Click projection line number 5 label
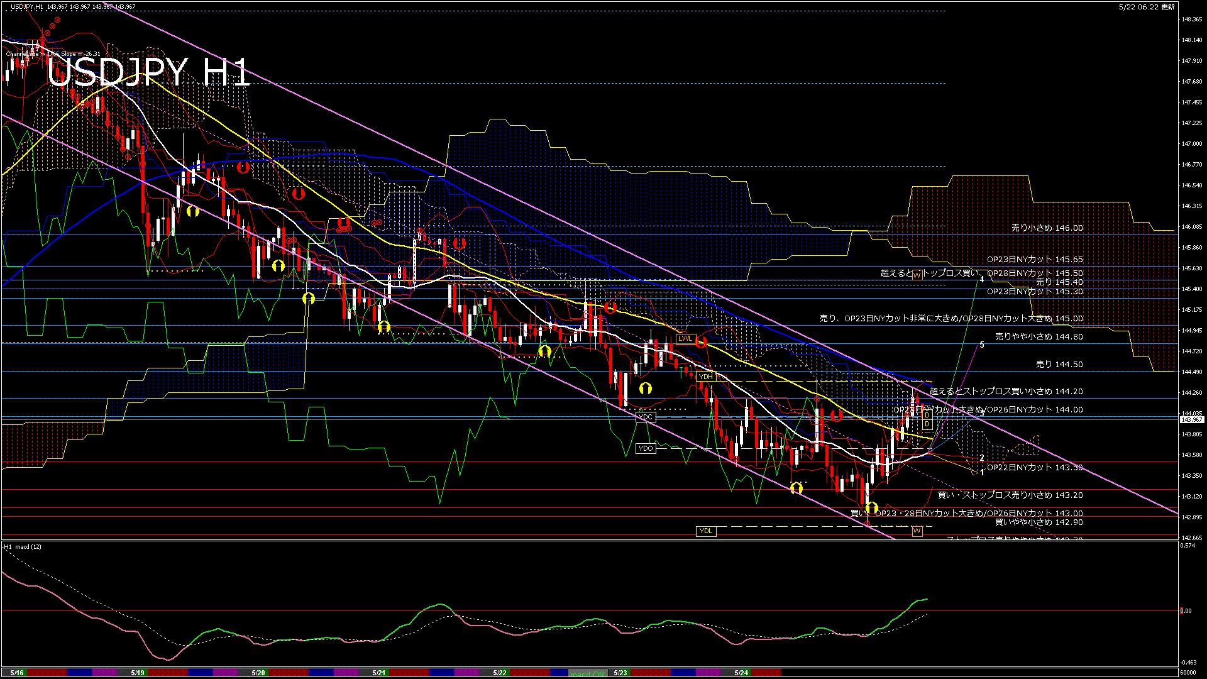The height and width of the screenshot is (679, 1207). 982,345
